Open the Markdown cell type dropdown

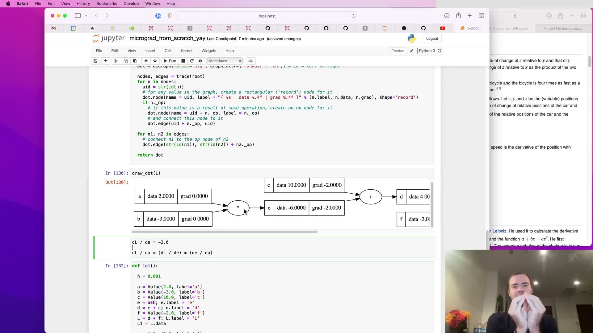225,61
